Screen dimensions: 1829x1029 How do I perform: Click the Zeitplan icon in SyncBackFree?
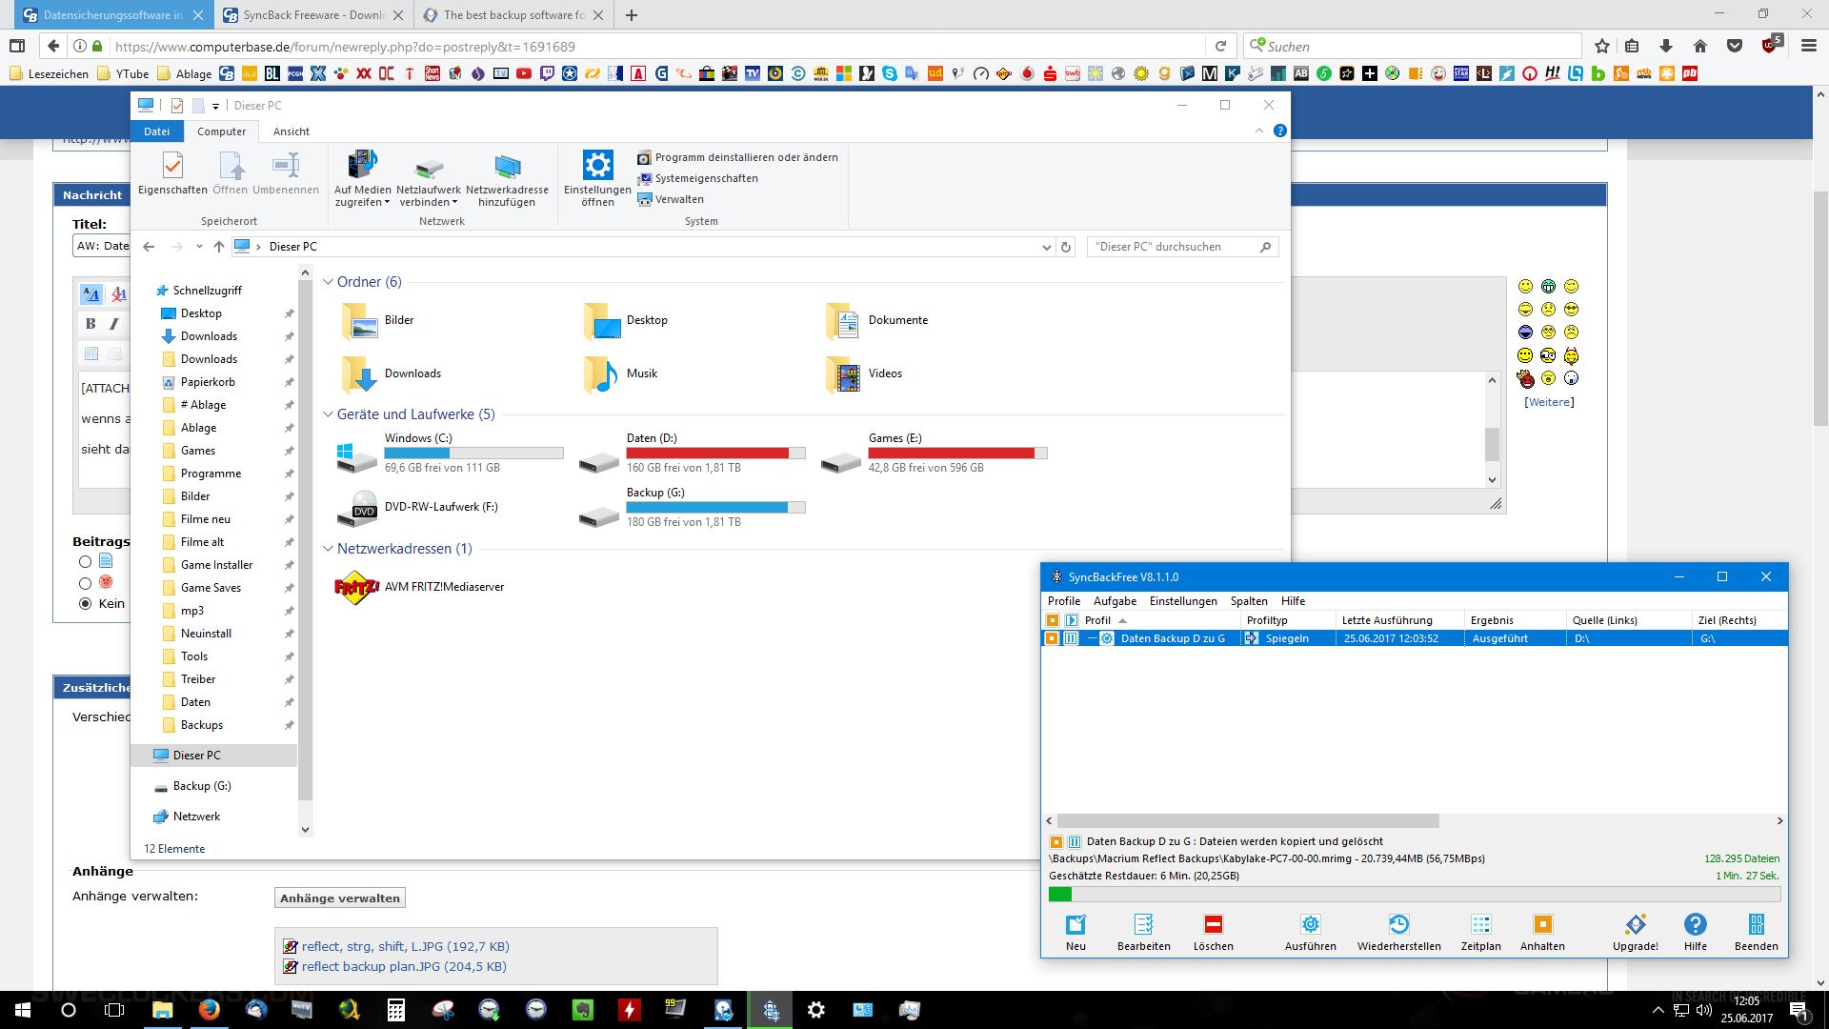[1480, 924]
